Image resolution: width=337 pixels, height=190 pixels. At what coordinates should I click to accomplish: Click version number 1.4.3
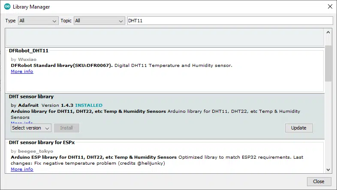pos(67,106)
